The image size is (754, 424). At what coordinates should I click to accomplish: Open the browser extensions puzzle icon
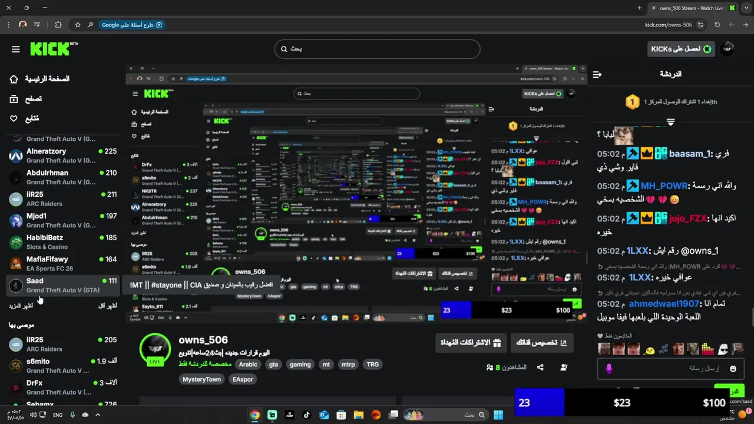58,25
